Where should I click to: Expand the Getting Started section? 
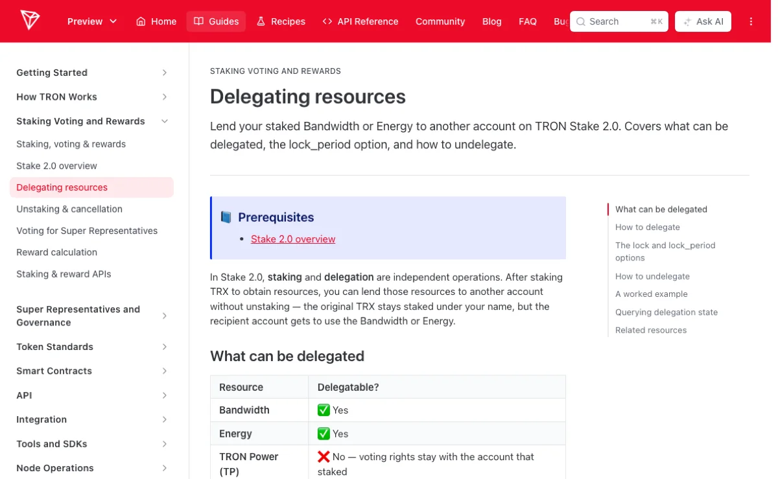[x=92, y=73]
